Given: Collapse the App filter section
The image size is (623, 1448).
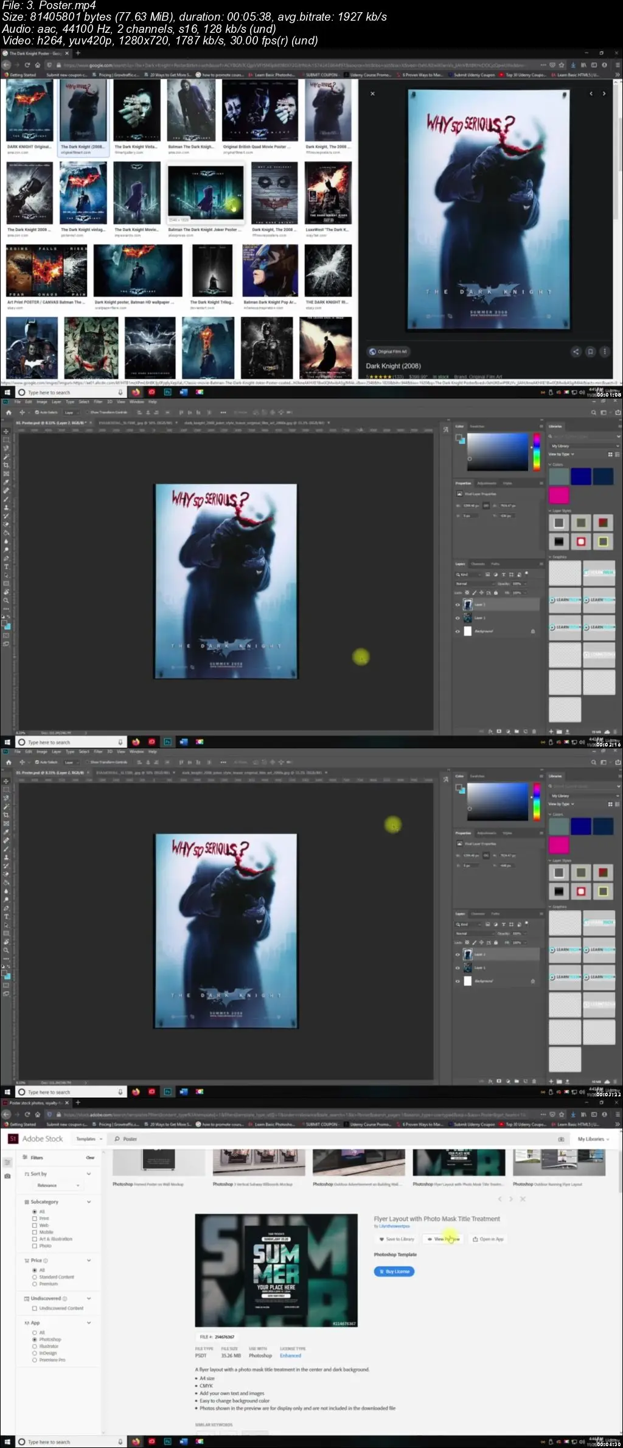Looking at the screenshot, I should (x=89, y=1323).
